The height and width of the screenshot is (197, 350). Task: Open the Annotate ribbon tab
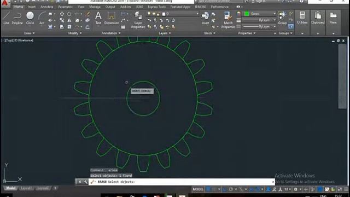coord(46,7)
